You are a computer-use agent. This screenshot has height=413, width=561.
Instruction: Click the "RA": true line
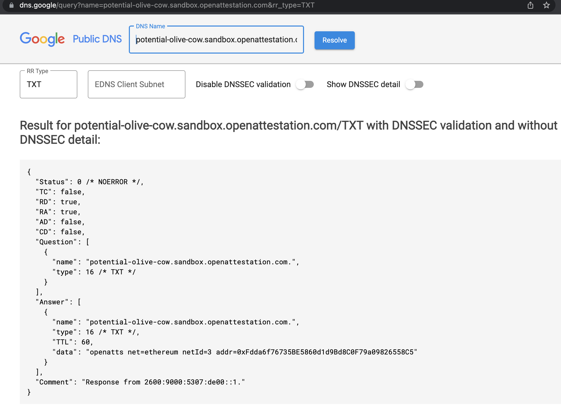click(x=58, y=212)
